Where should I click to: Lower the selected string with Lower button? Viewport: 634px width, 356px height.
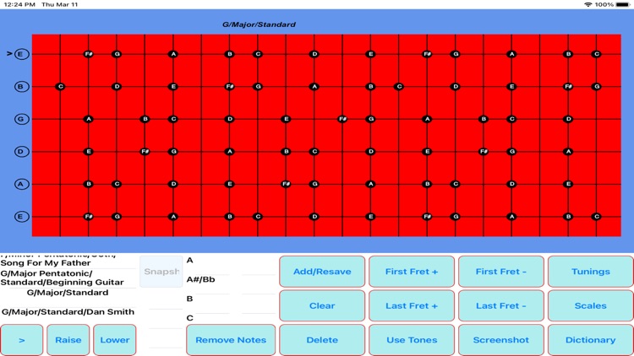coord(115,340)
